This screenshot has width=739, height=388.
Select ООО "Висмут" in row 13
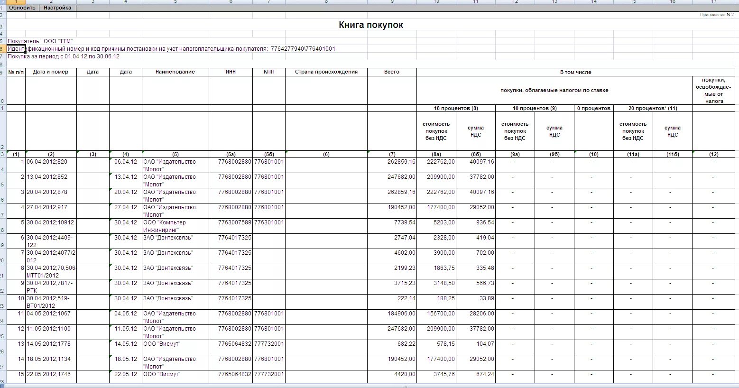(x=176, y=348)
